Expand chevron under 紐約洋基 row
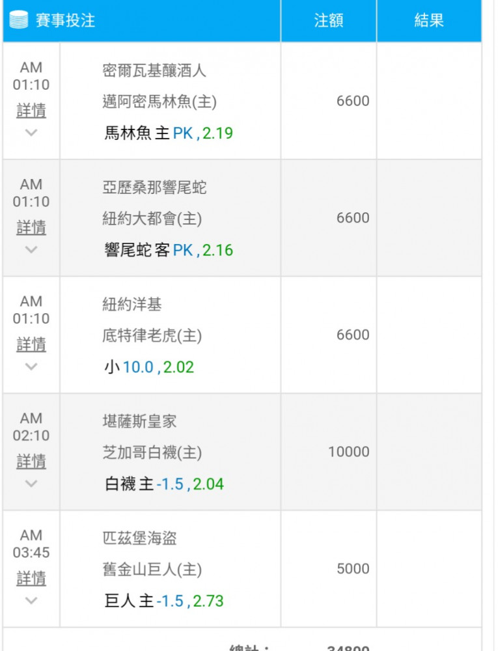The height and width of the screenshot is (651, 498). [31, 367]
